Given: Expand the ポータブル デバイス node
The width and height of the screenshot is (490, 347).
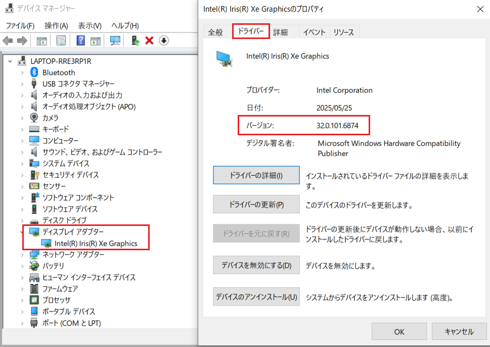Looking at the screenshot, I should tap(22, 312).
